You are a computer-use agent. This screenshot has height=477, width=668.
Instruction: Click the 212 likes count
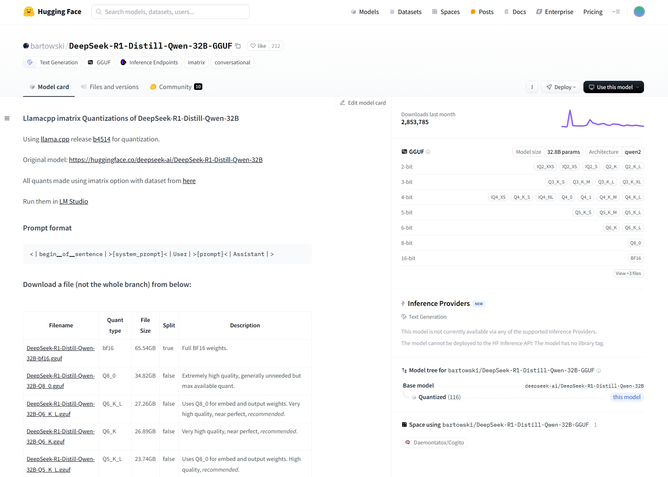point(276,46)
